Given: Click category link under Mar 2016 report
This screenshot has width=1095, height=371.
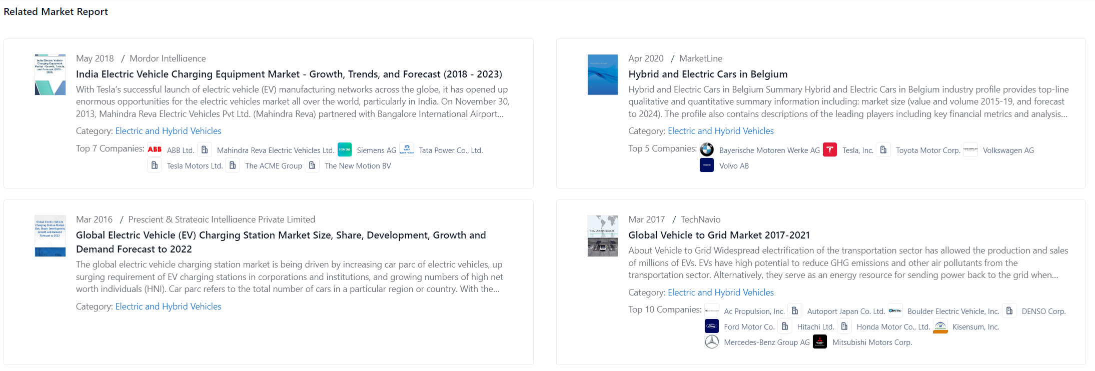Looking at the screenshot, I should pos(168,306).
